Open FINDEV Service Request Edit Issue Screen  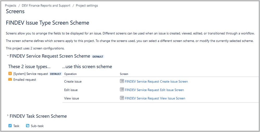click(x=154, y=90)
